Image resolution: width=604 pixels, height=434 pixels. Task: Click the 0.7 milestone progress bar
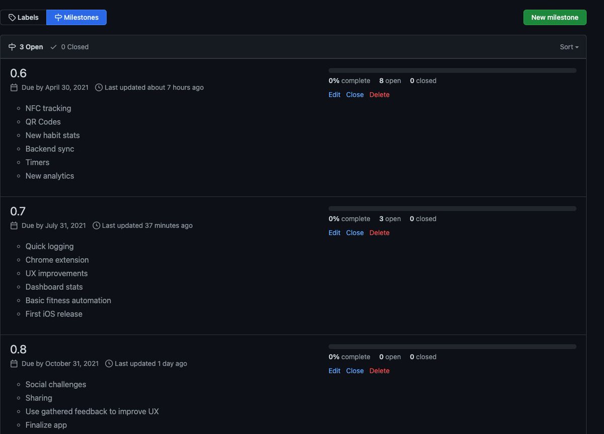click(x=452, y=208)
